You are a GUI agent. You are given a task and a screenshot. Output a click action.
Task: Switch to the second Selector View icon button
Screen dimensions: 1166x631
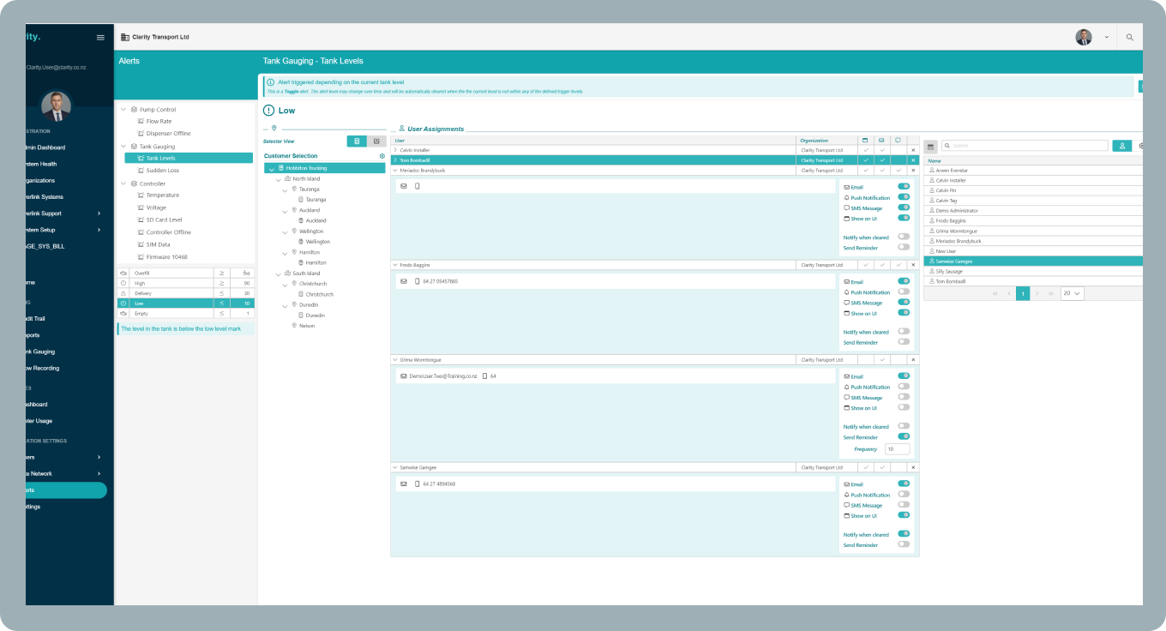[x=376, y=141]
